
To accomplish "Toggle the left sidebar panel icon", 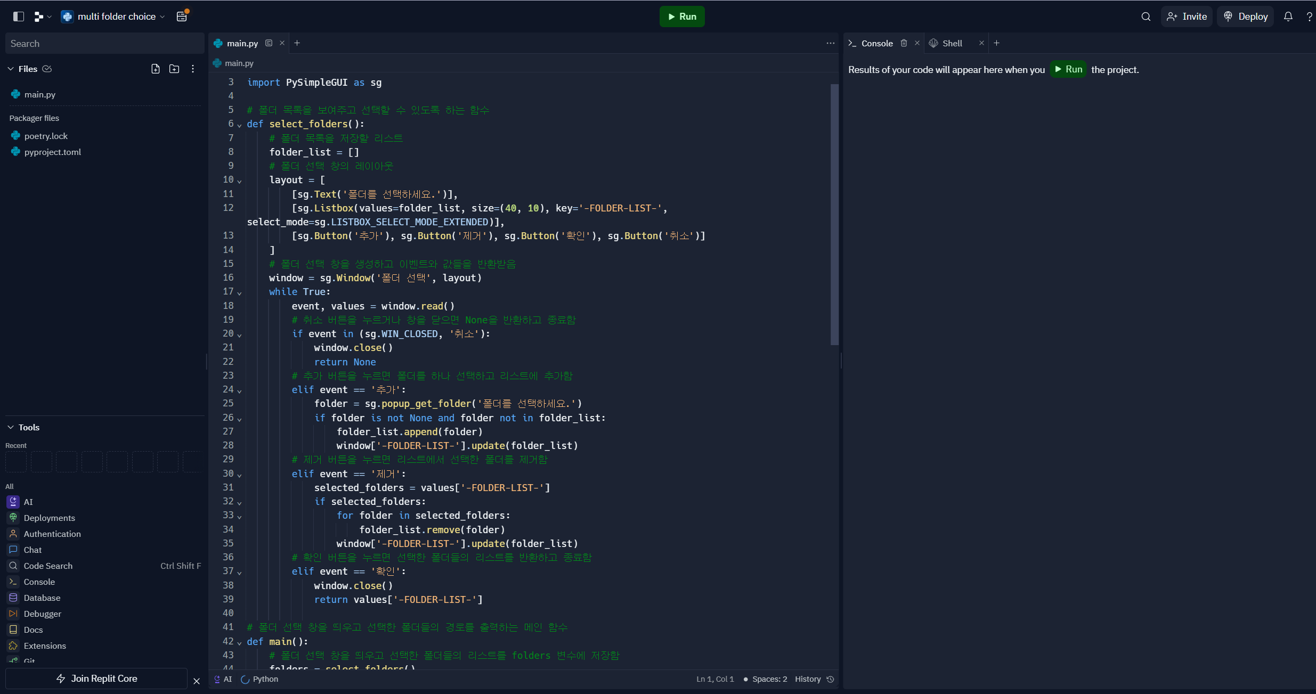I will tap(19, 17).
